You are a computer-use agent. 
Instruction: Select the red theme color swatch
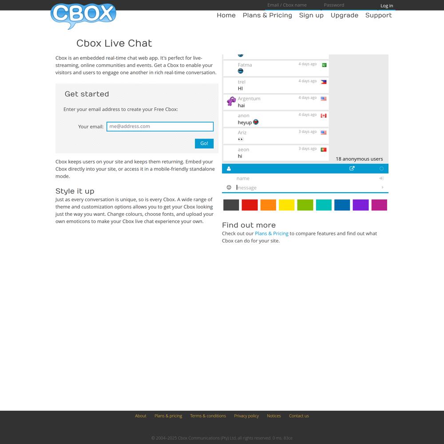tap(250, 205)
